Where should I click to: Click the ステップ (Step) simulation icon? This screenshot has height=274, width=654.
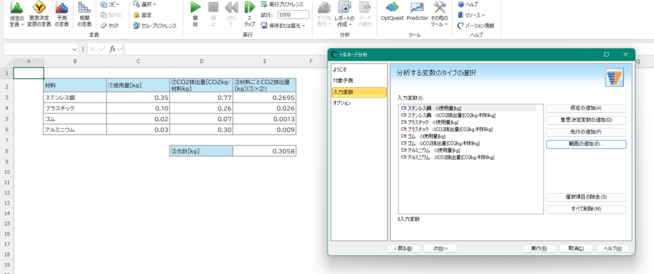tap(250, 9)
